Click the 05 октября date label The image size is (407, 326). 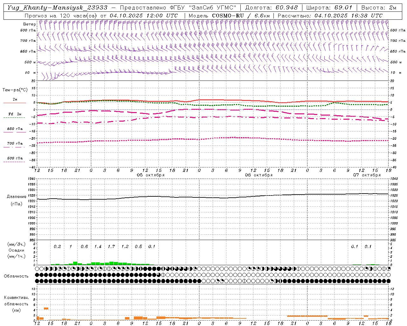[151, 175]
